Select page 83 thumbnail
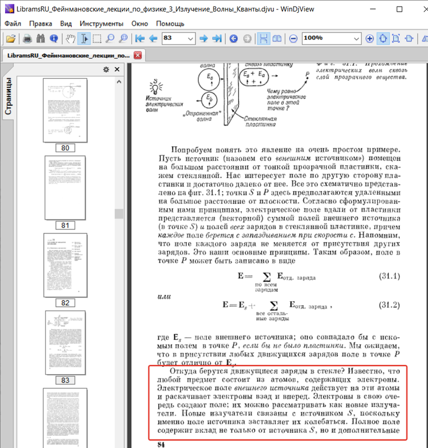The image size is (428, 448). coord(65,343)
